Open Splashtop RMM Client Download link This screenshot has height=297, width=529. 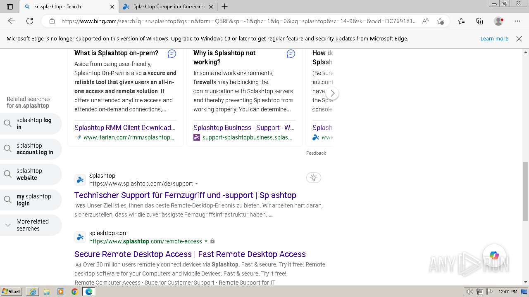click(x=125, y=127)
